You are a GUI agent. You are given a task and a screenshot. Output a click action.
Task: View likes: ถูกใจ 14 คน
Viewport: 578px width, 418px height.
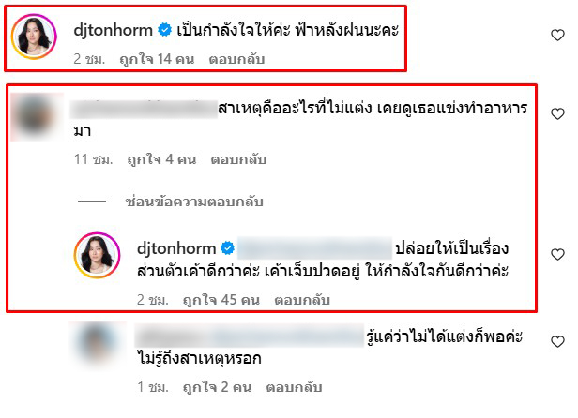click(157, 59)
